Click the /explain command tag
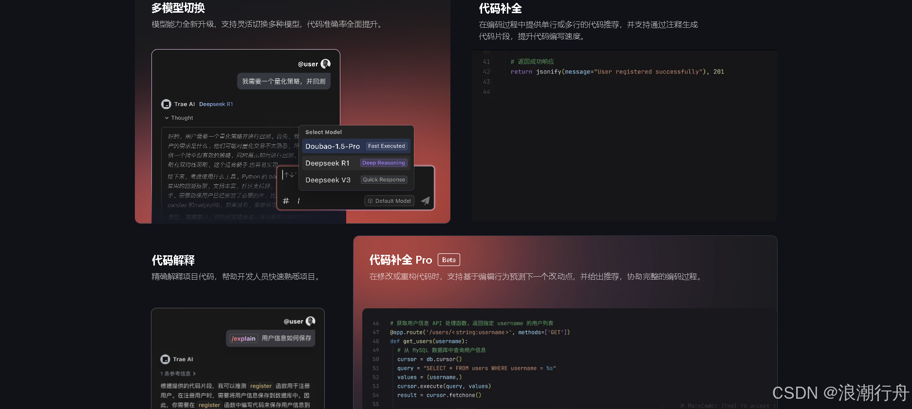Viewport: 912px width, 409px height. point(243,338)
